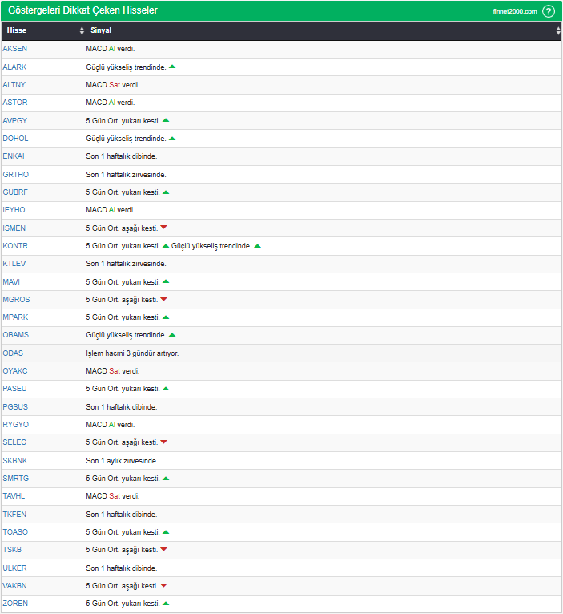Click green up arrow in ZOREN row
563x614 pixels.
[166, 604]
